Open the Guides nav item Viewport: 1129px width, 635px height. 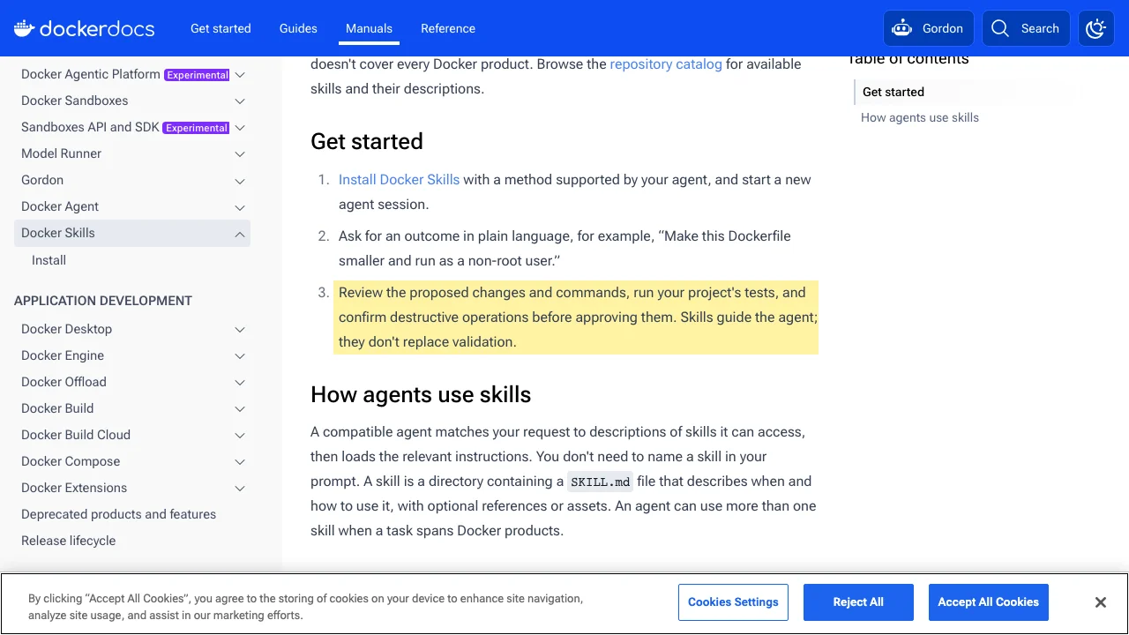pos(298,28)
